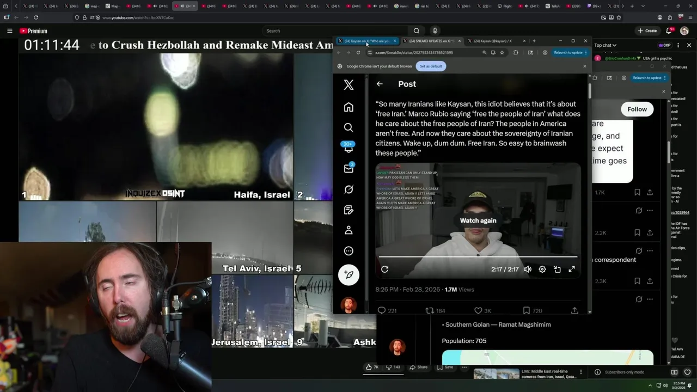Click the YouTube Premium logo

(33, 31)
